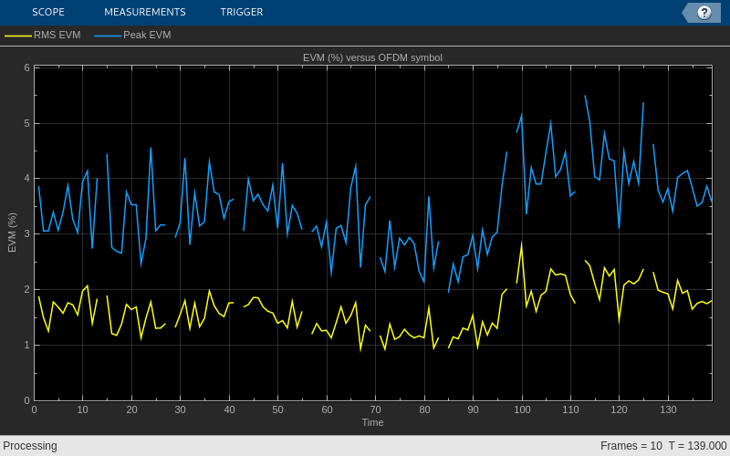Screen dimensions: 730x456
Task: Open the SCOPE tab
Action: [x=48, y=12]
